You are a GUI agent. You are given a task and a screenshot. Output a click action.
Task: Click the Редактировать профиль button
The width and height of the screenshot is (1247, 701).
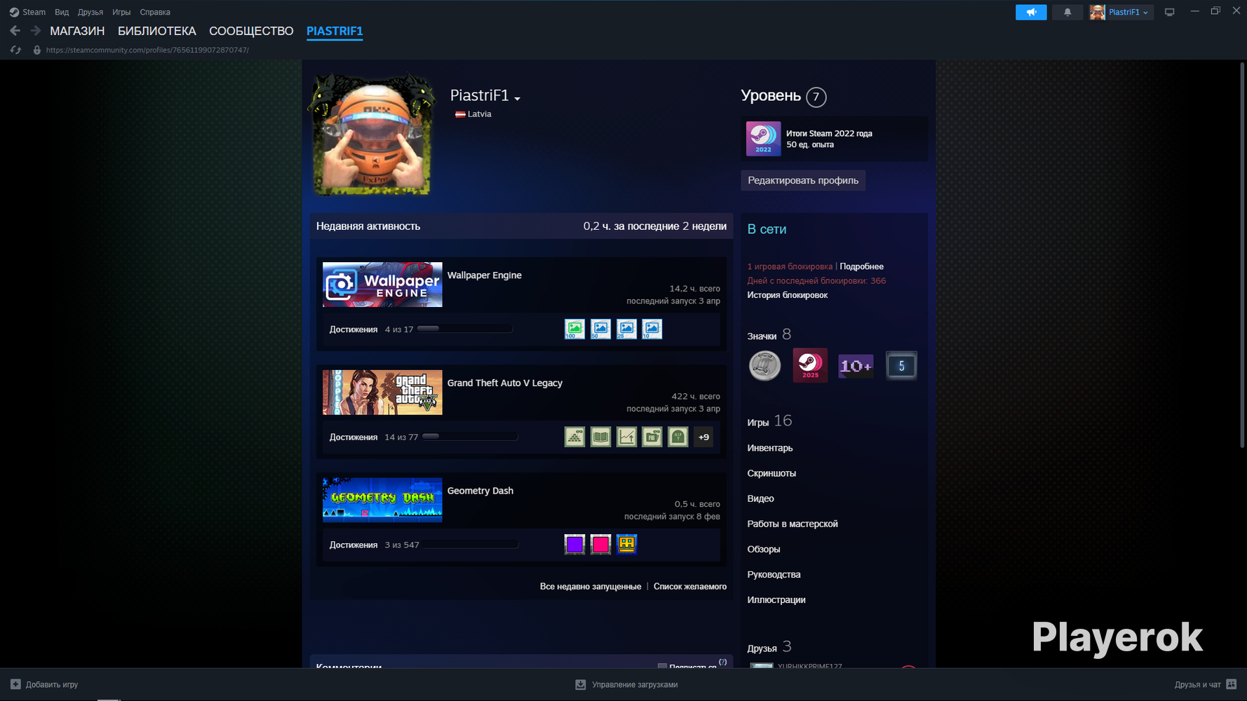803,180
